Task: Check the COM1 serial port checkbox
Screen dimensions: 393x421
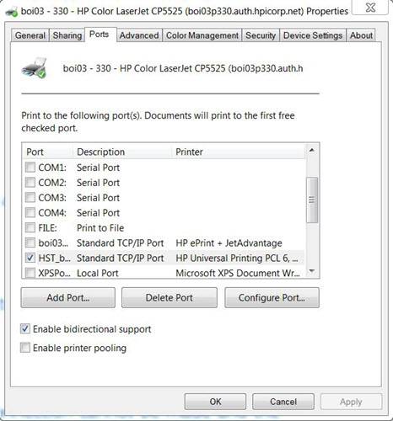Action: coord(30,168)
